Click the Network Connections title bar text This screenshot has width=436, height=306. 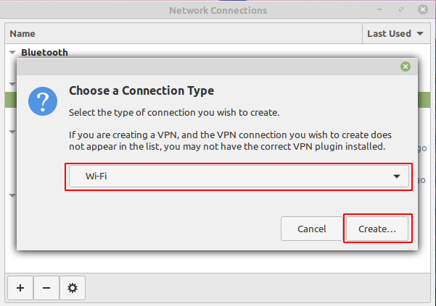218,11
